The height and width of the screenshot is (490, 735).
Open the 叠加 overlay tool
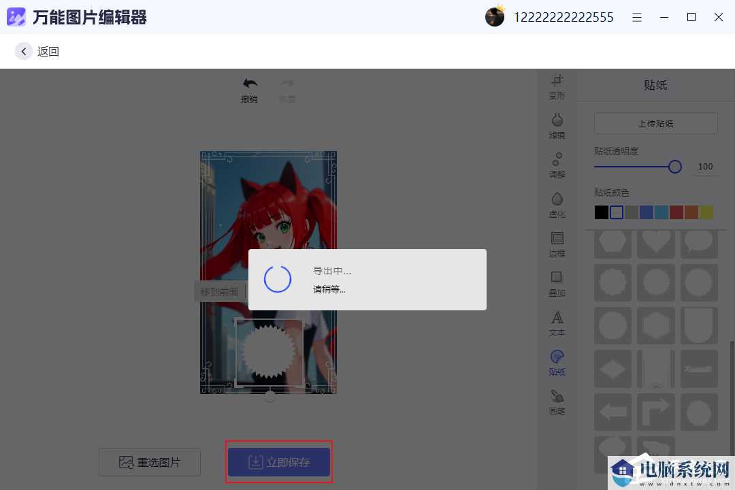tap(557, 284)
